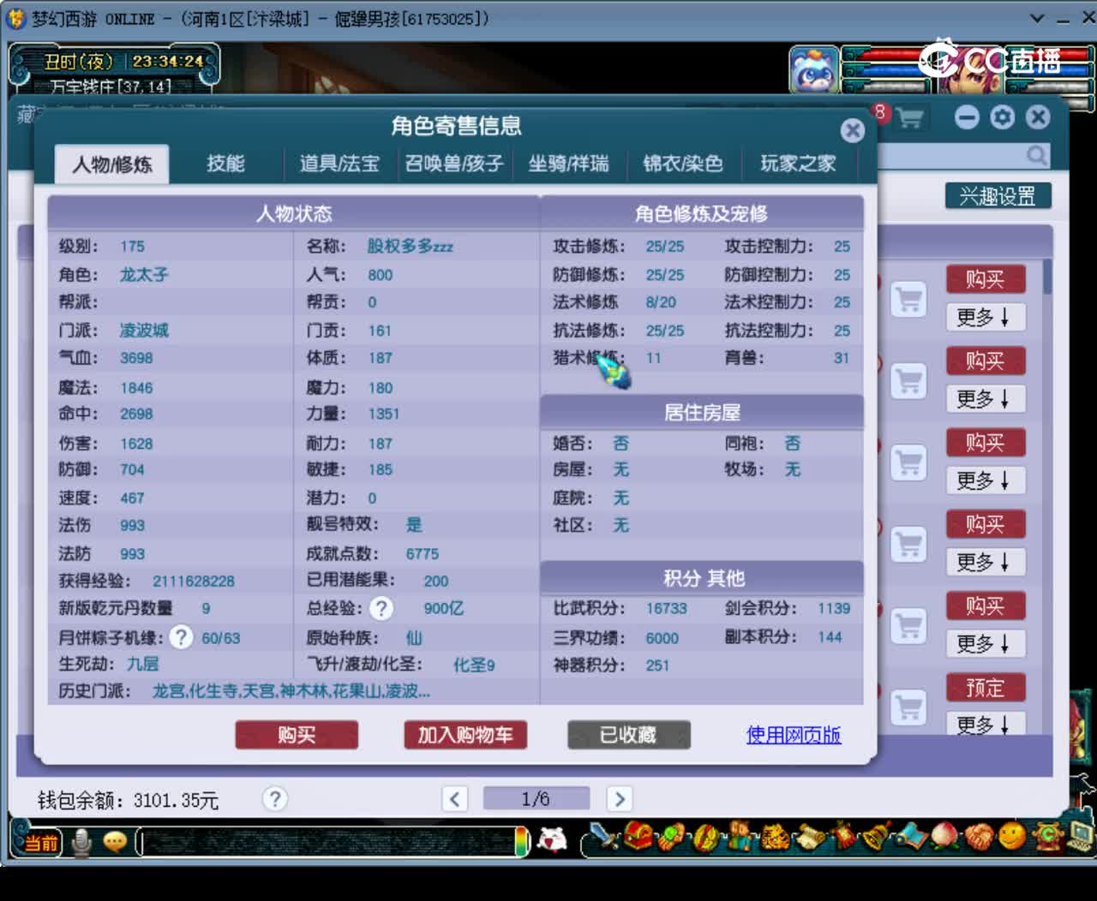
Task: Expand the 更多 dropdown below the 预定 button
Action: [985, 724]
